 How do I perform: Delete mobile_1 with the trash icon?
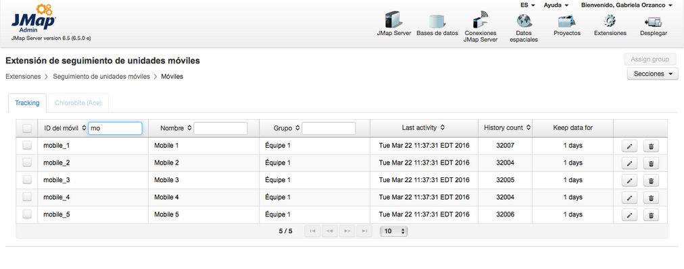(651, 146)
